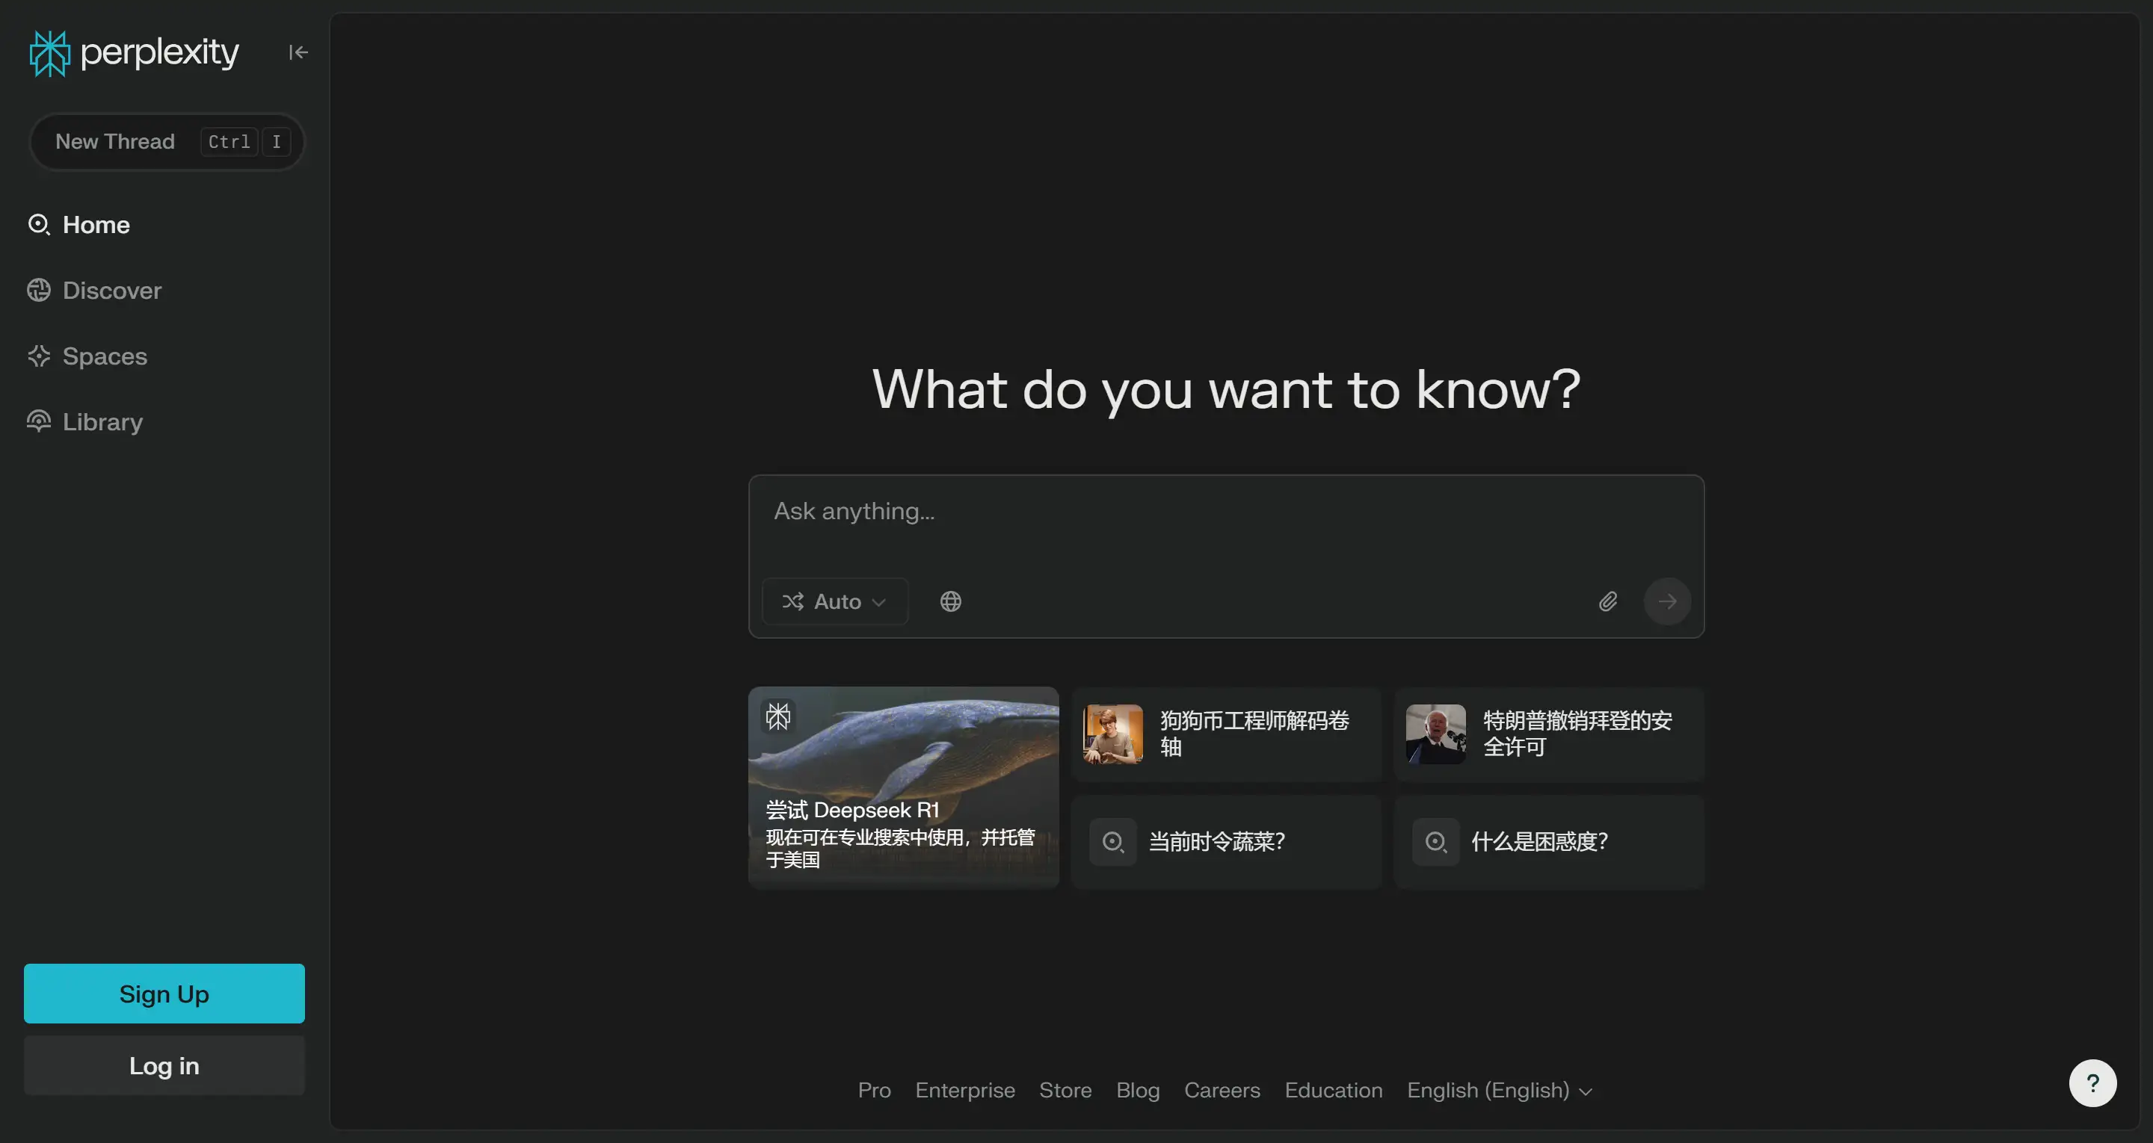Open the 狗狗币工程师解码卷轴 story
Screen dimensions: 2153x1143
pos(1225,734)
